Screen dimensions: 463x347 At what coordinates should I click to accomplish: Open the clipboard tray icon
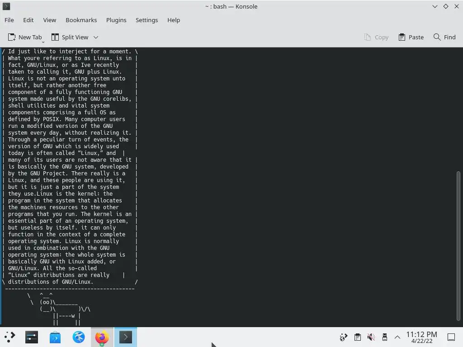(358, 337)
